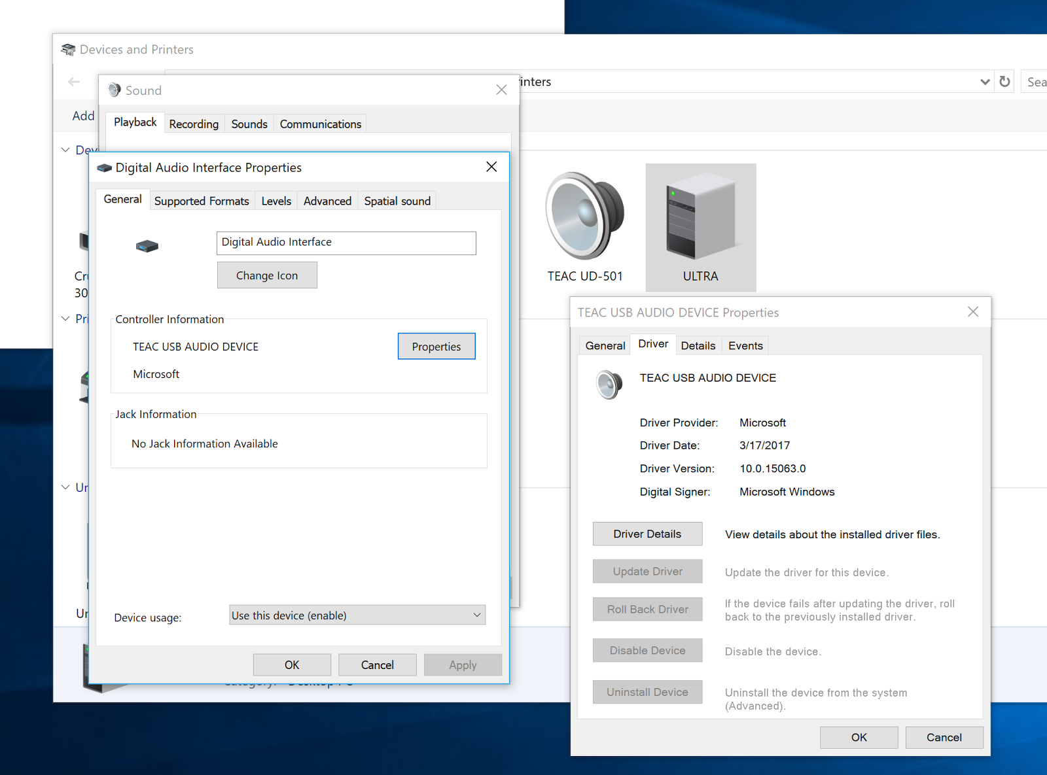Click the Apply button

[463, 665]
